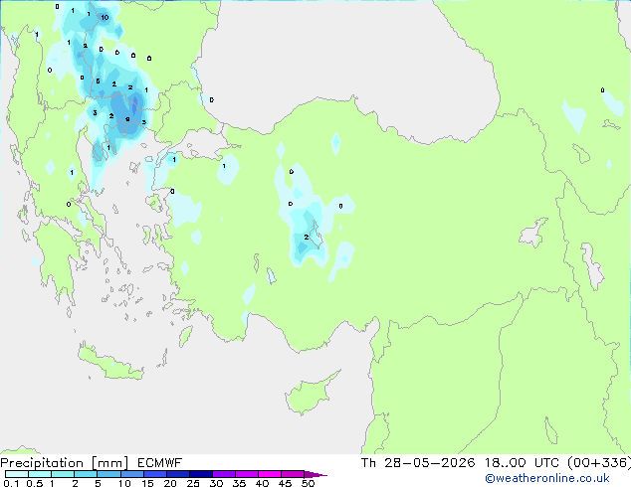Image resolution: width=631 pixels, height=487 pixels.
Task: Open the weatheronline.co.uk copyright link
Action: pos(546,478)
